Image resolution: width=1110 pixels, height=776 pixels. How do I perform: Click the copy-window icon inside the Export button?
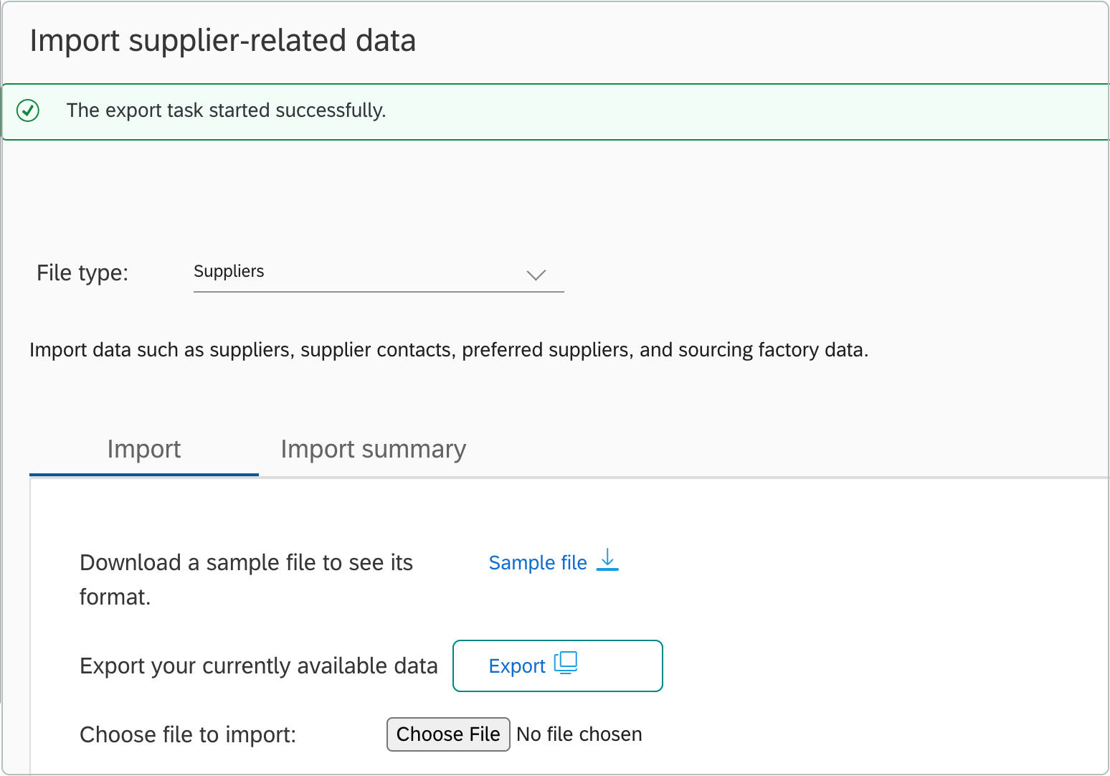coord(566,663)
